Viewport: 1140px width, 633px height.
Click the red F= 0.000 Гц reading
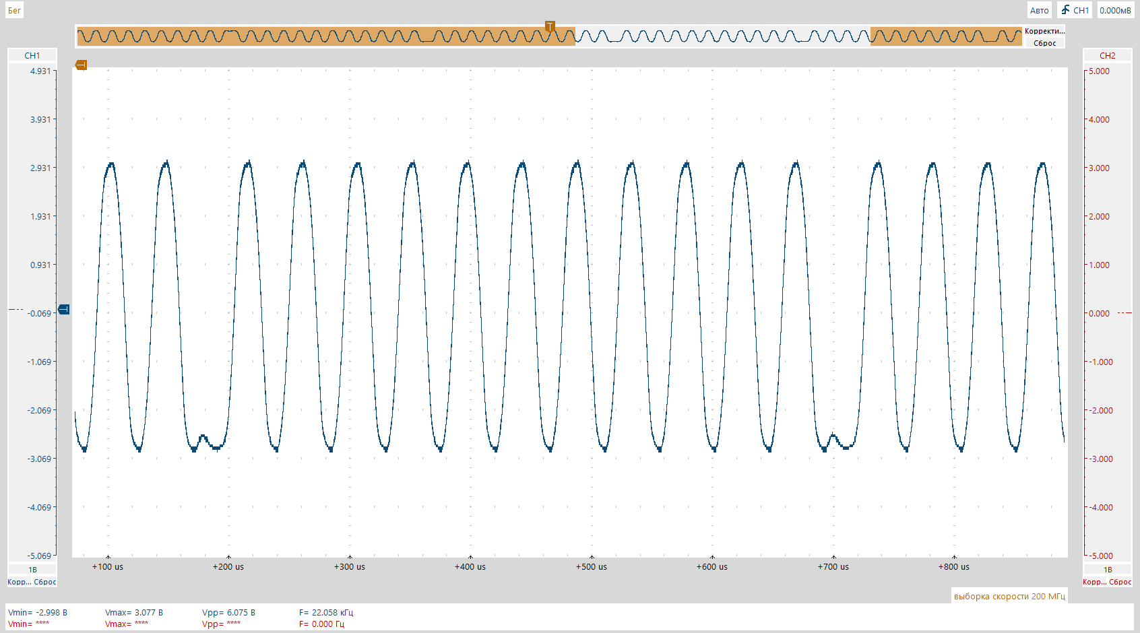321,624
